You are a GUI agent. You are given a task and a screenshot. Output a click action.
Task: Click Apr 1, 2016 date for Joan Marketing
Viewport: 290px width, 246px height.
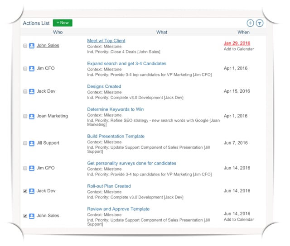pos(236,116)
